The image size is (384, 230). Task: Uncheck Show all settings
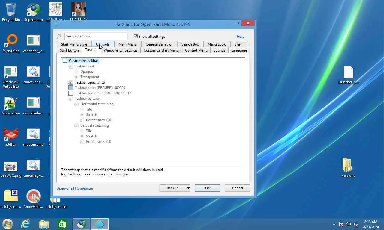pyautogui.click(x=136, y=36)
